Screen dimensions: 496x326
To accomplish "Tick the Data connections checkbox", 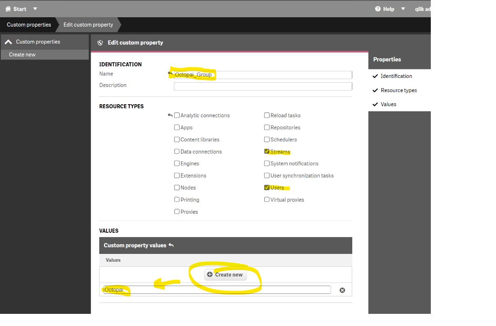I will click(177, 152).
